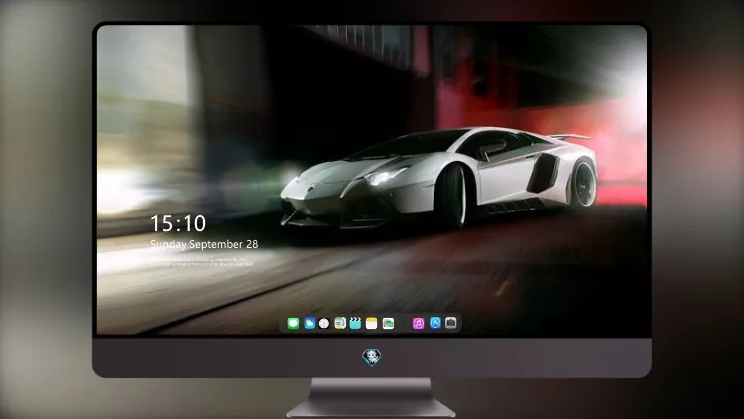
Task: Open the Photos gallery dock icon
Action: tap(388, 324)
